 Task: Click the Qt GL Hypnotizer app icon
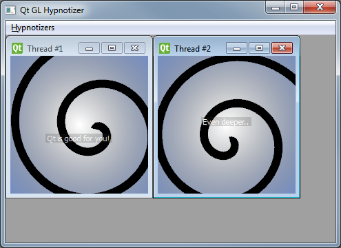point(10,10)
